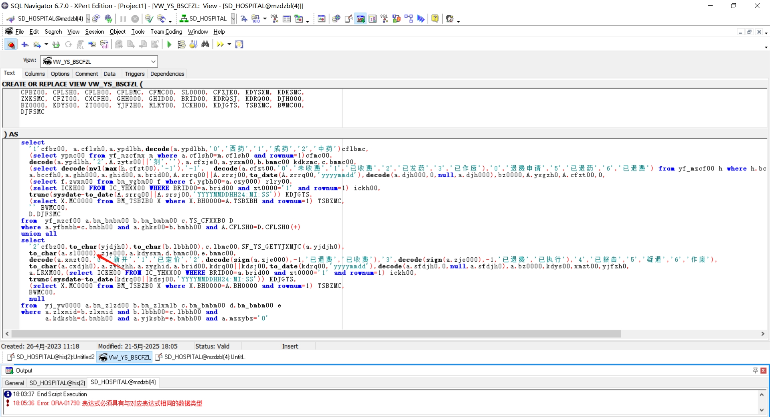Close the Output panel with red X

[764, 370]
